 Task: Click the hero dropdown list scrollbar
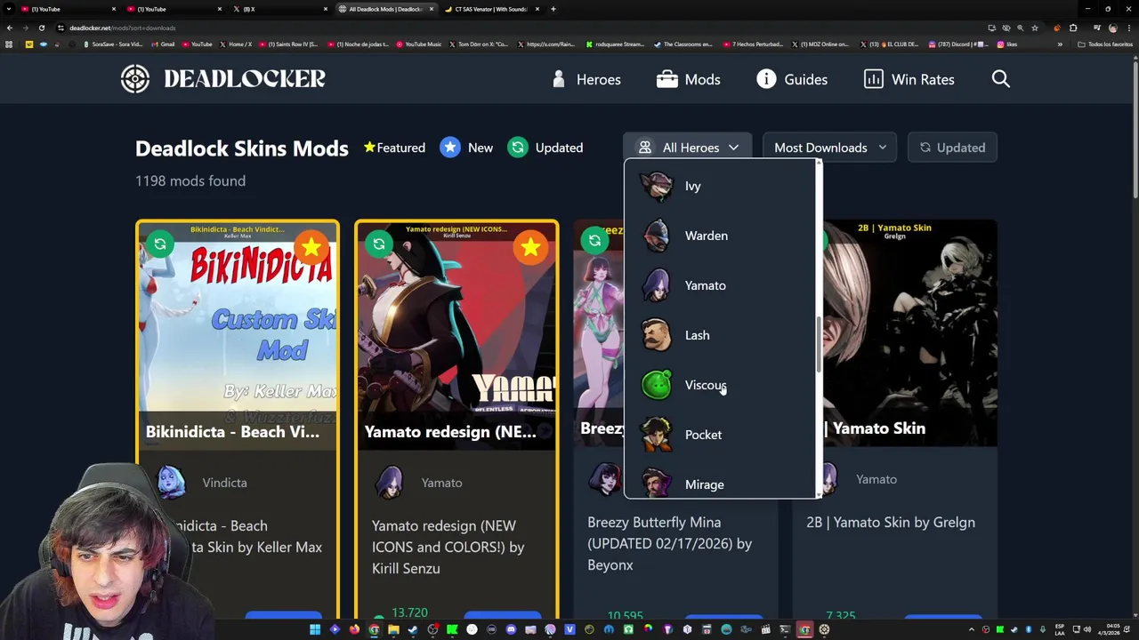pyautogui.click(x=817, y=345)
